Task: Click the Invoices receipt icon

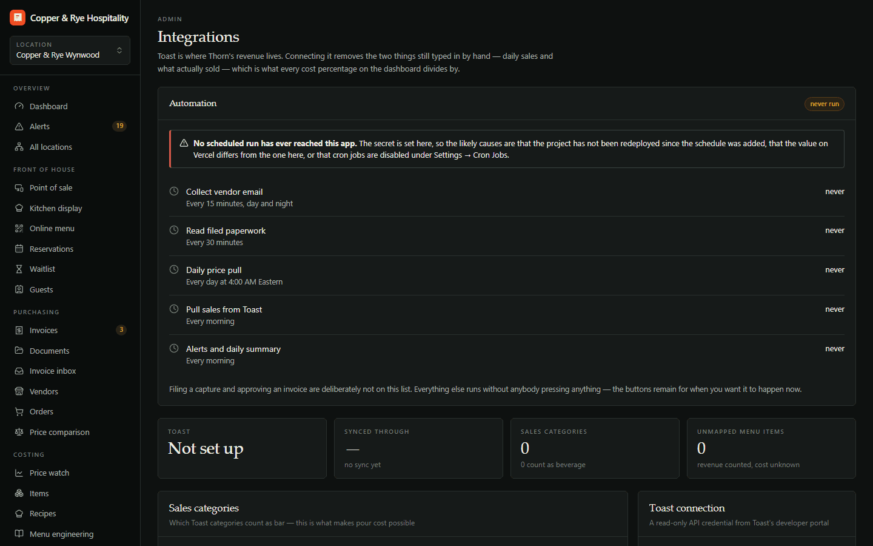Action: coord(19,330)
